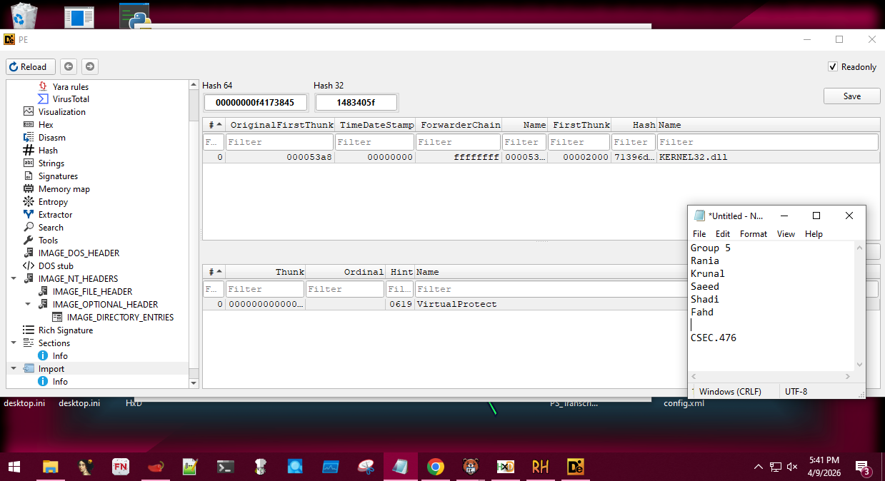Collapse the IMAGE_NT_HEADERS tree node
The height and width of the screenshot is (481, 885).
tap(14, 279)
